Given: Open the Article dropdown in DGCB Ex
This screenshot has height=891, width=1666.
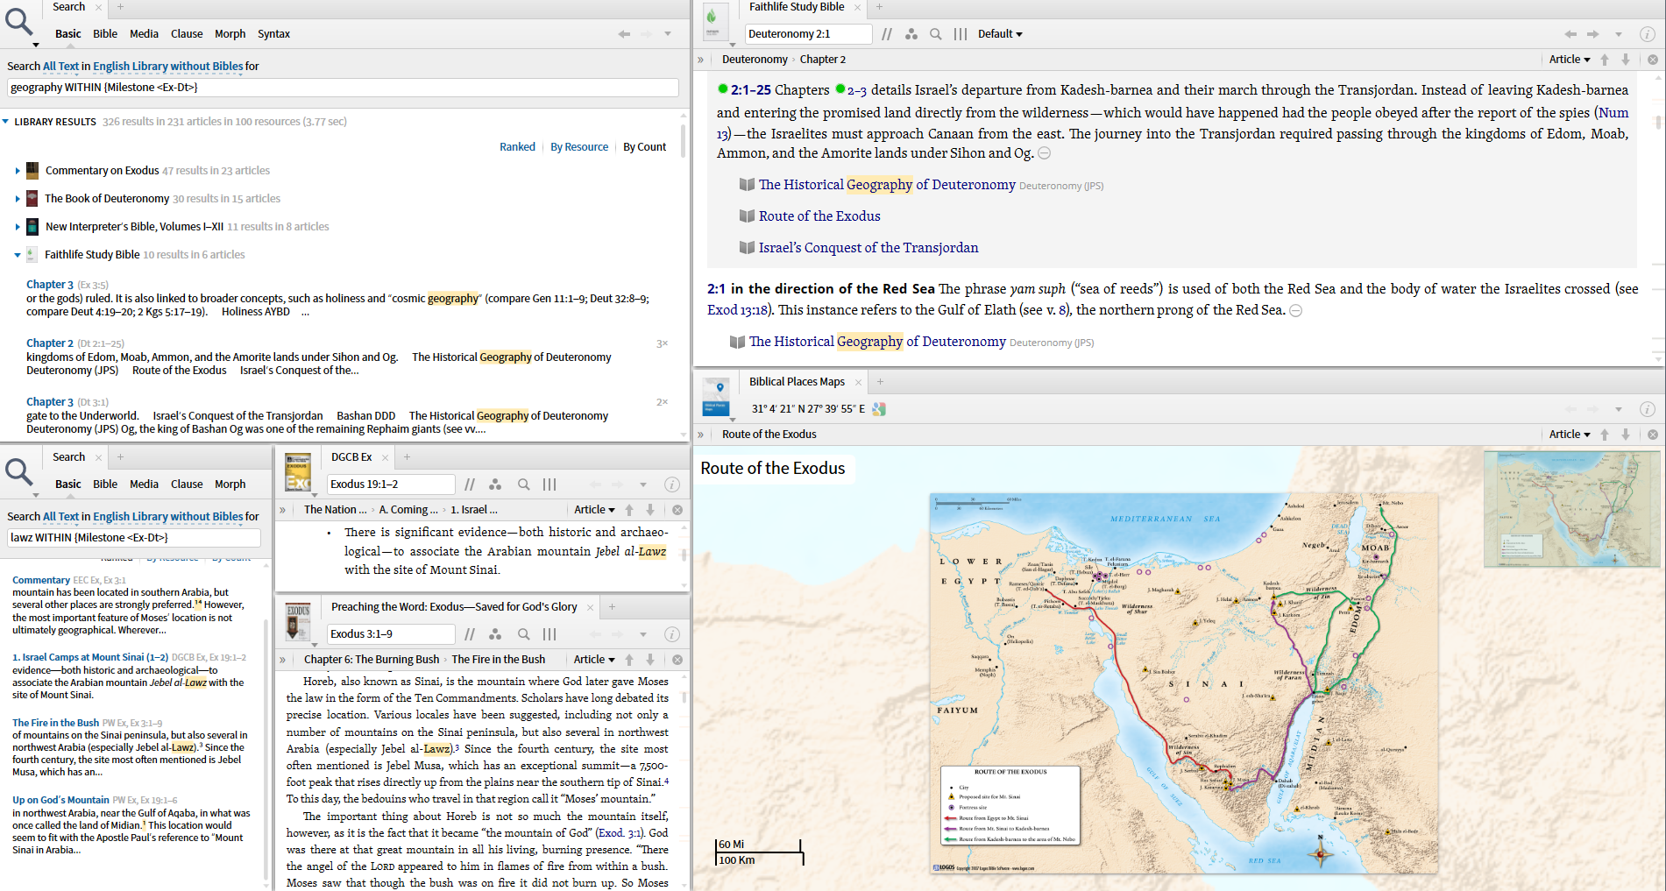Looking at the screenshot, I should pos(594,510).
